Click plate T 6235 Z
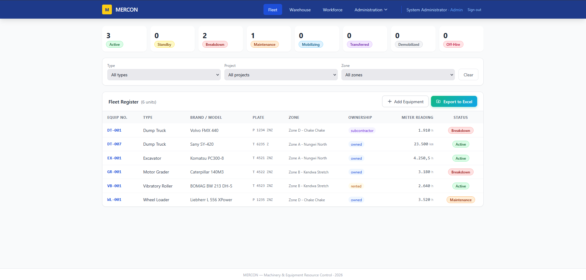 [x=261, y=144]
